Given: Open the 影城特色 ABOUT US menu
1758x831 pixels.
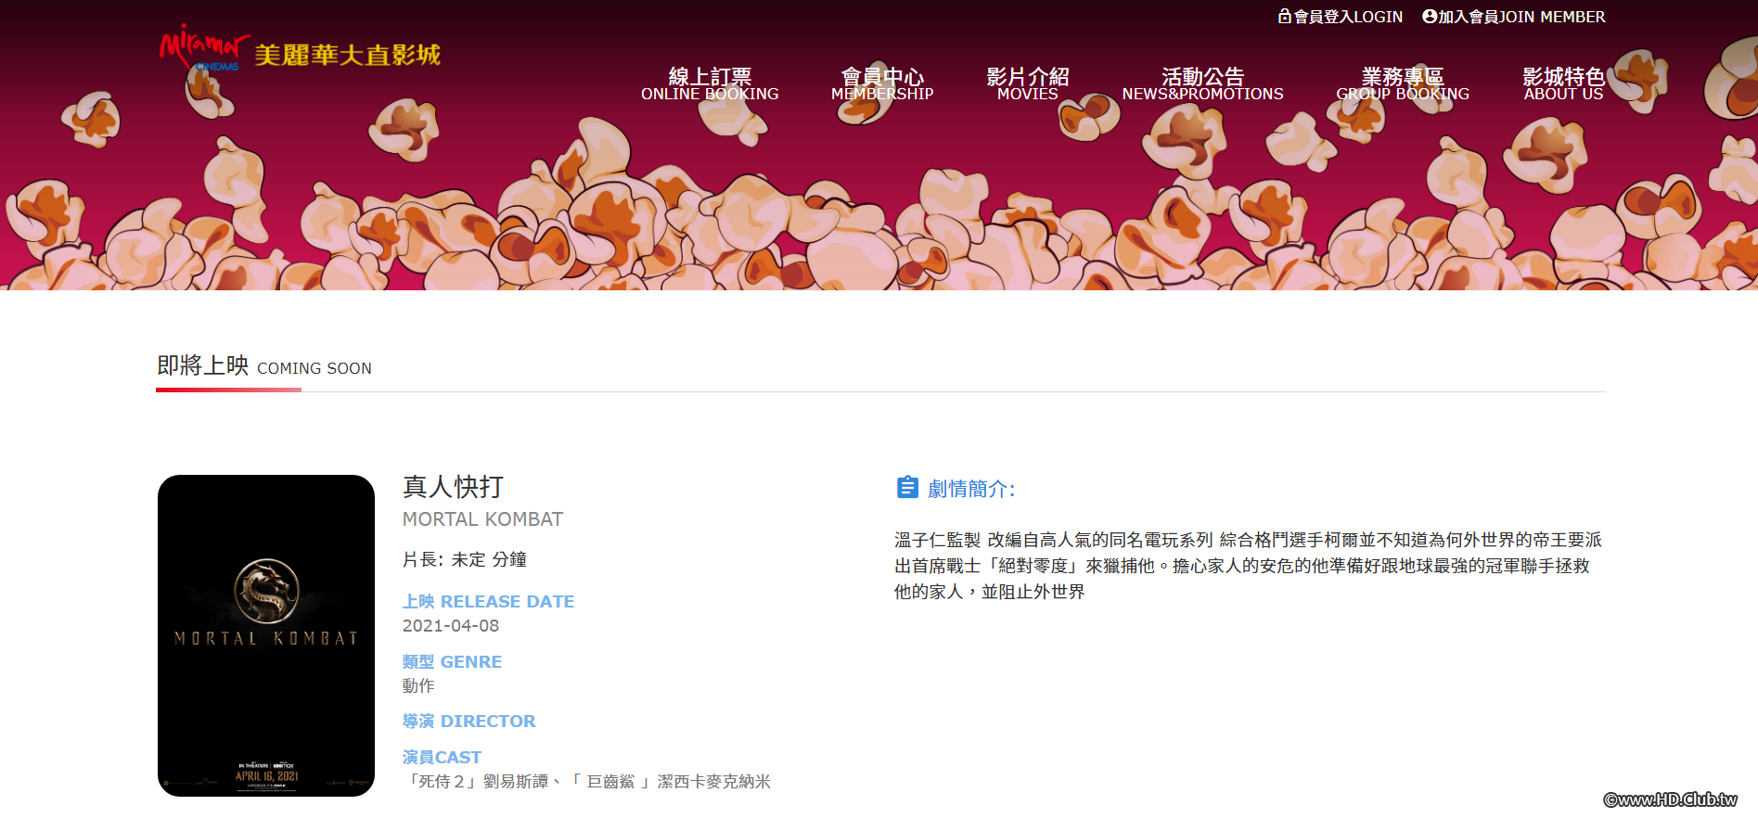Looking at the screenshot, I should [x=1563, y=83].
